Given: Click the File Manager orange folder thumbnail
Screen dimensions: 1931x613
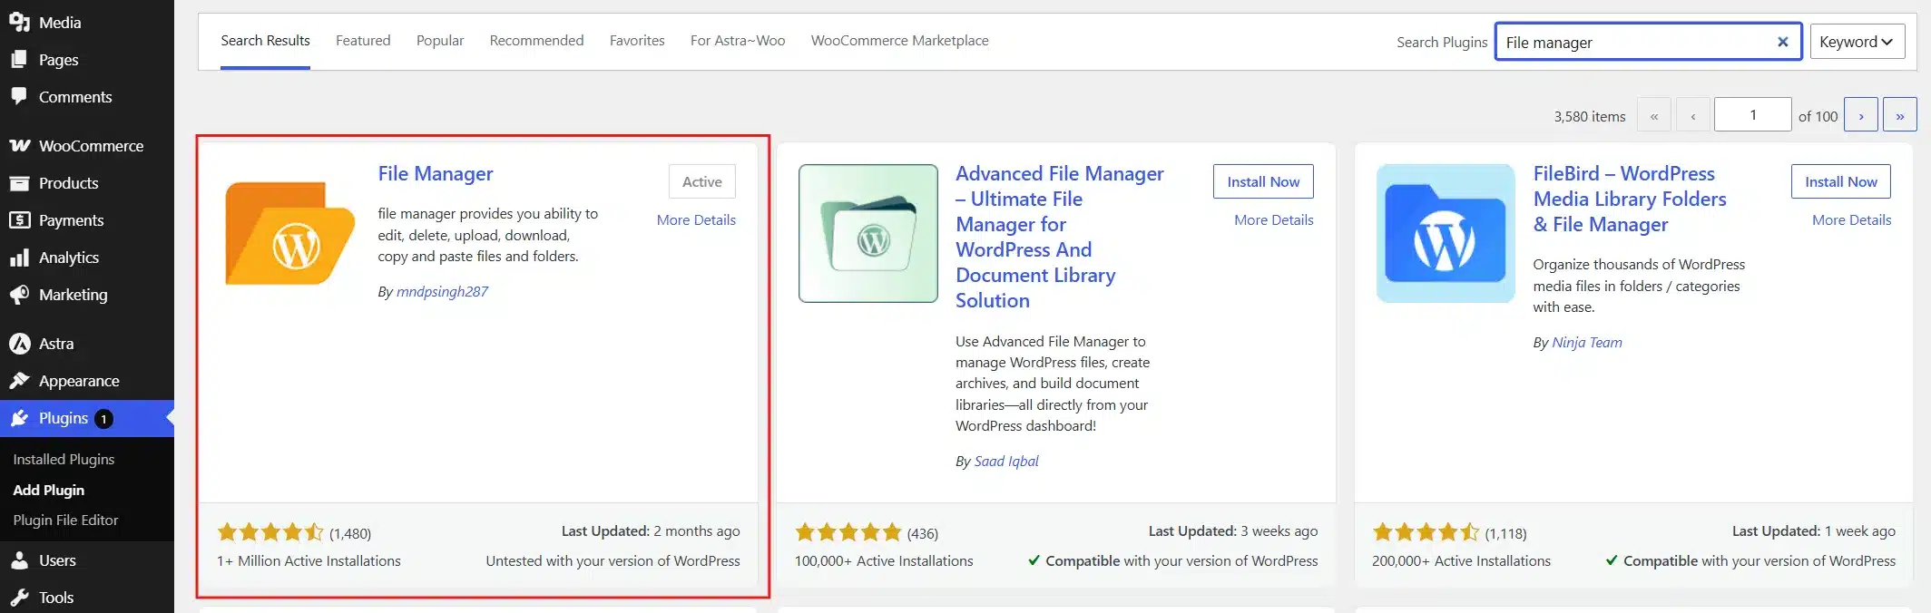Looking at the screenshot, I should [290, 233].
